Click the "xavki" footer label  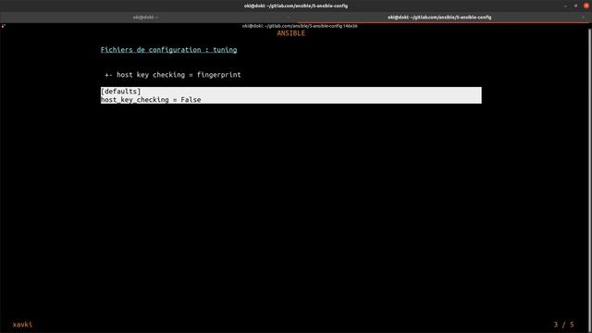tap(22, 325)
